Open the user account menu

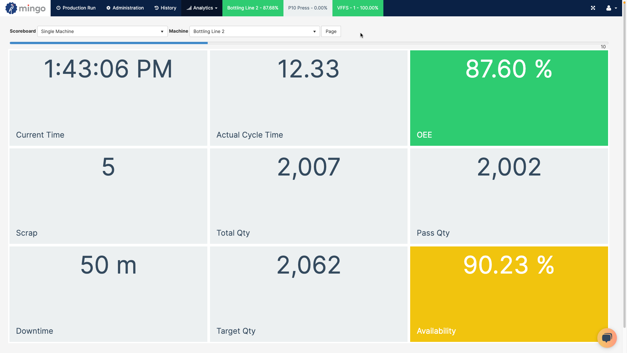click(x=611, y=8)
